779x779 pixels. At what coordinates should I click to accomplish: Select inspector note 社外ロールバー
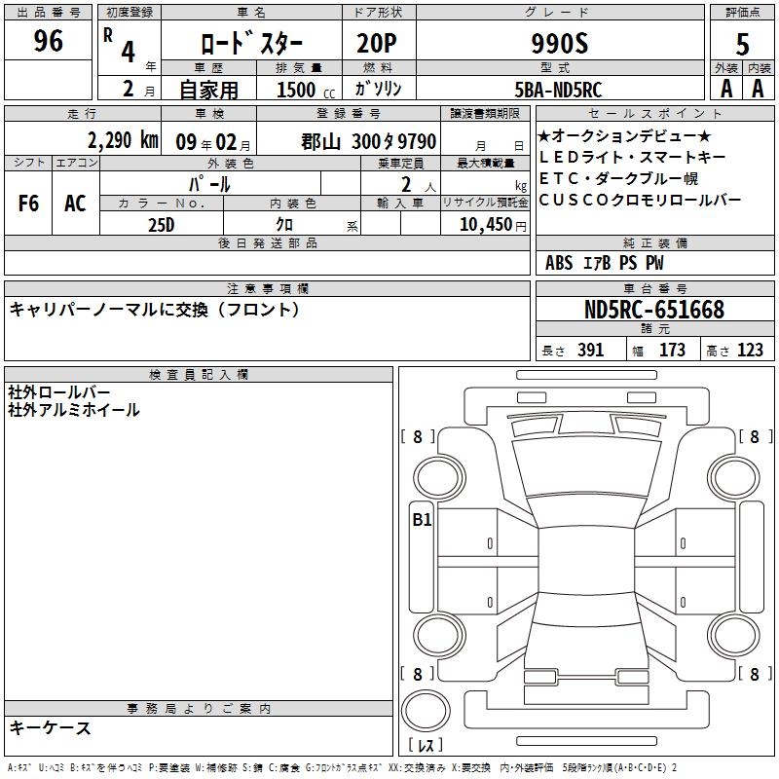click(x=58, y=392)
